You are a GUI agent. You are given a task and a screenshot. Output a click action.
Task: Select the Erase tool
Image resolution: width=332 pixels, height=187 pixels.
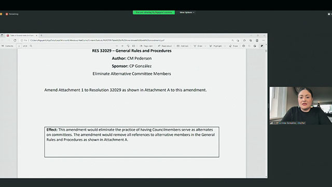click(233, 46)
